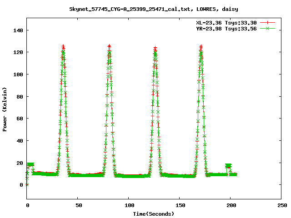
Task: Click the y-axis tick label 140
Action: [18, 30]
